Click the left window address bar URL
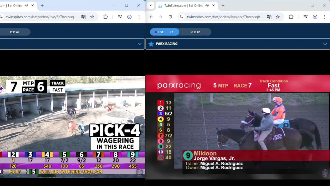The image size is (330, 186). 42,17
